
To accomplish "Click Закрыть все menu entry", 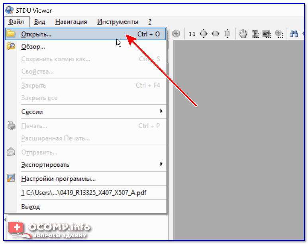I will 86,98.
